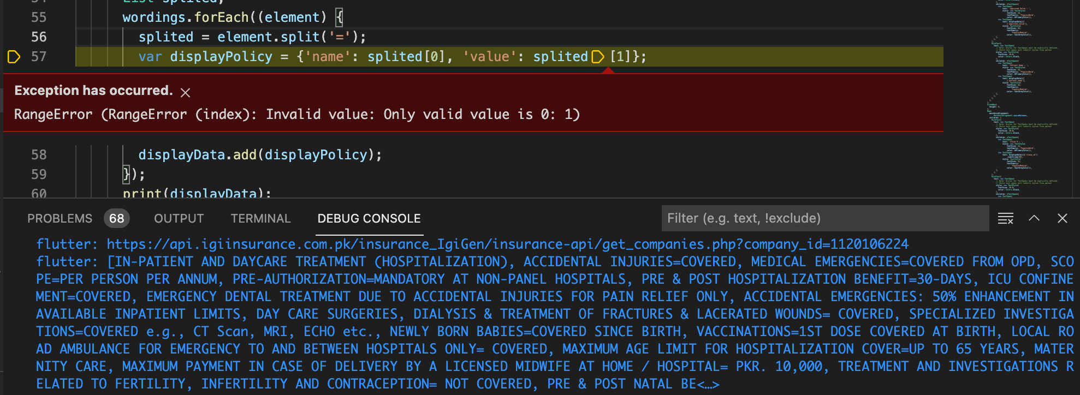Viewport: 1080px width, 395px height.
Task: Switch to the TERMINAL tab
Action: [260, 219]
